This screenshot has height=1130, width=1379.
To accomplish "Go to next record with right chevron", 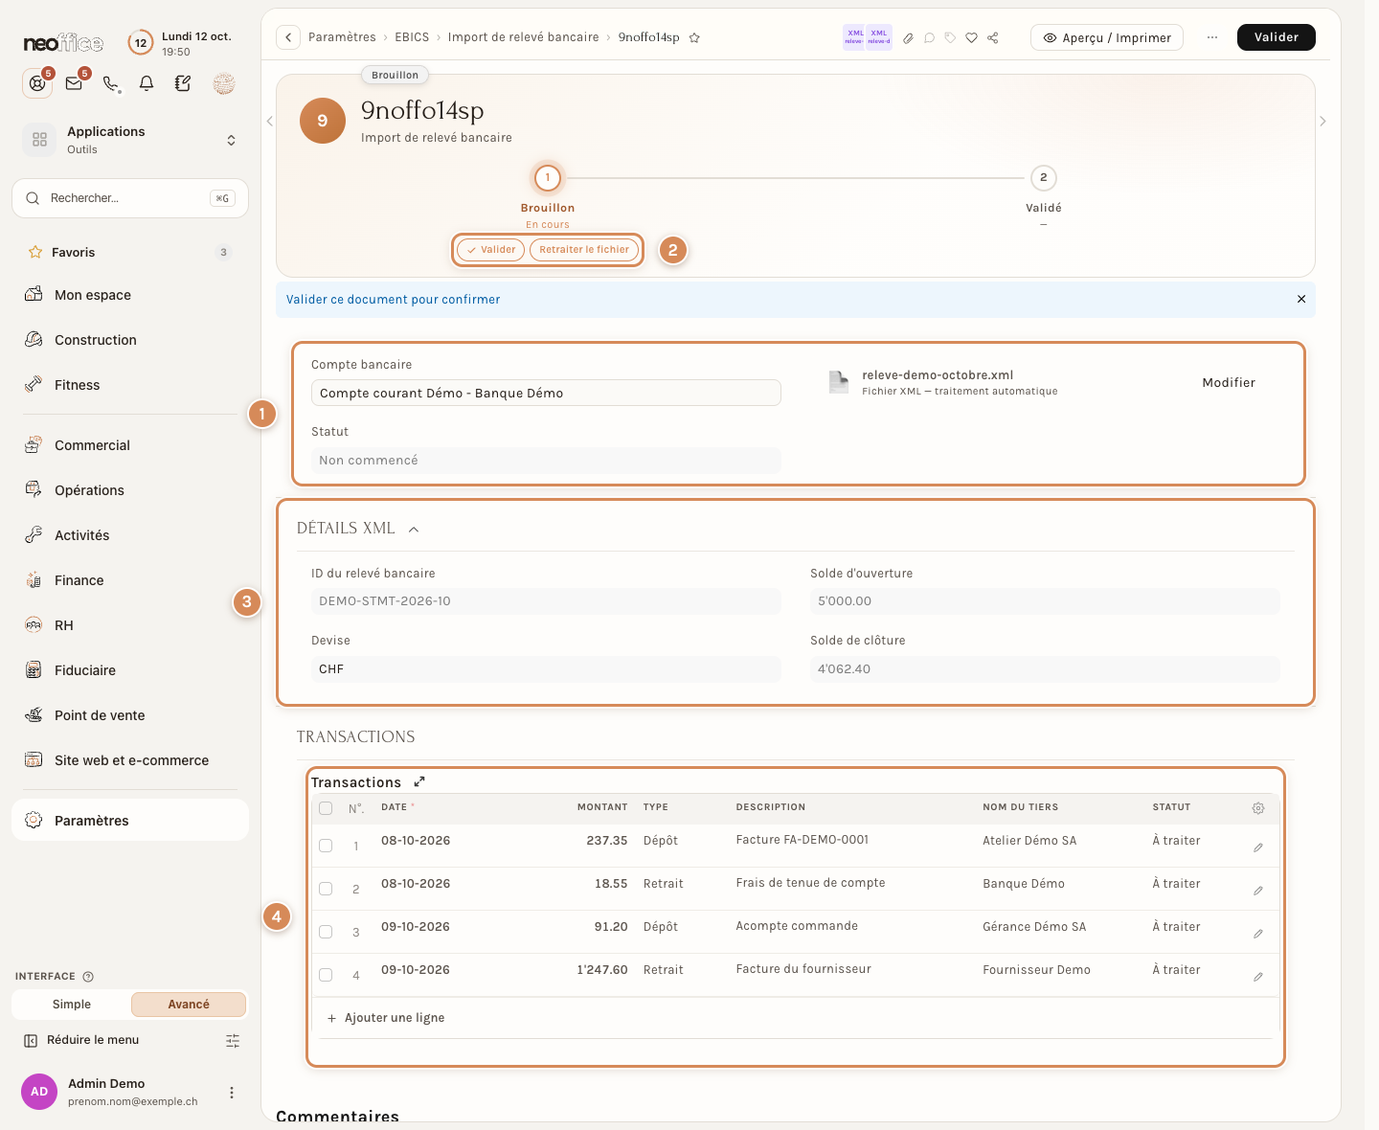I will pos(1322,122).
